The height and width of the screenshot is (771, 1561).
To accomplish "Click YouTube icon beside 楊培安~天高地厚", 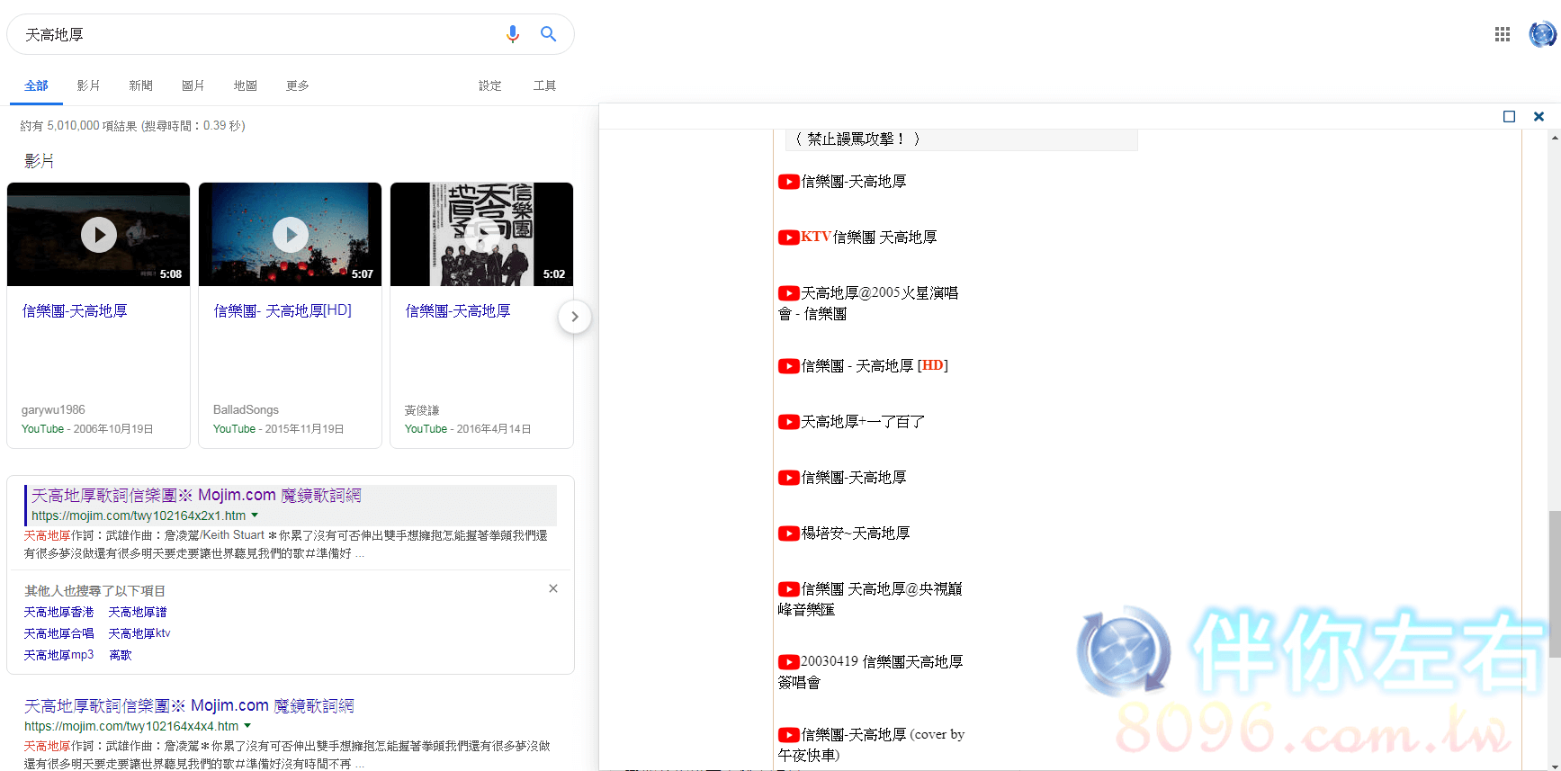I will pos(789,533).
